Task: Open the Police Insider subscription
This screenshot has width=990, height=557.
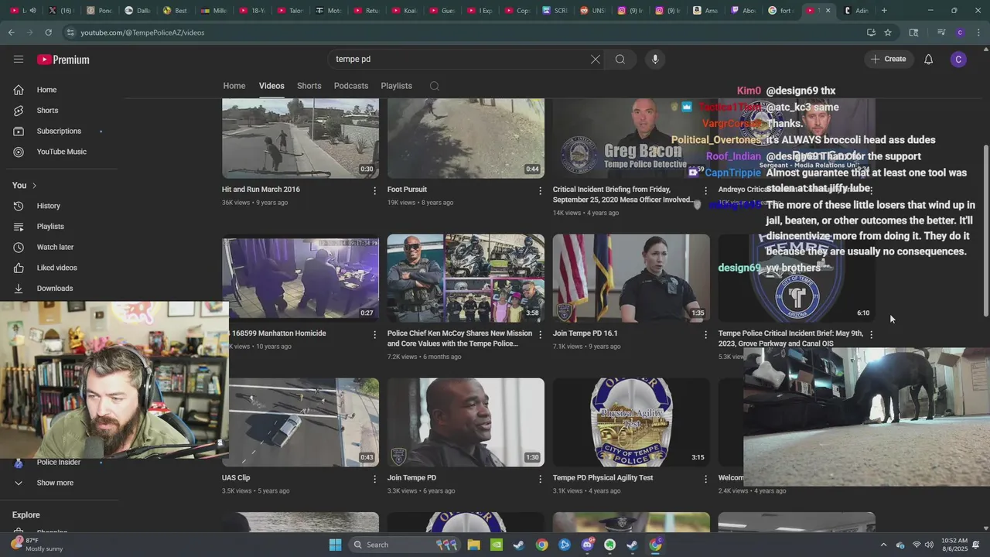Action: 59,462
